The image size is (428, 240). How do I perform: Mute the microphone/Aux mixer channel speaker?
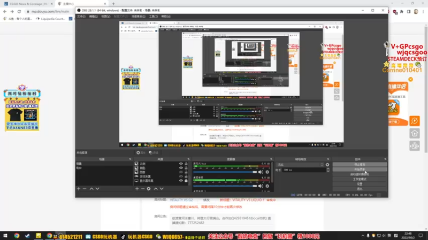click(261, 172)
